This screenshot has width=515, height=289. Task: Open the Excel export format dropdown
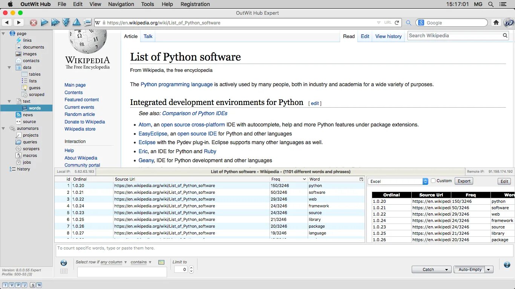click(x=398, y=181)
